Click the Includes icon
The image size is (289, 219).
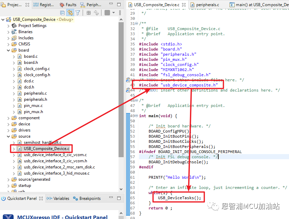pos(14,38)
